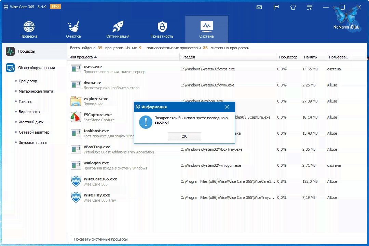Viewport: 369px width, 246px height.
Task: Select the explorer.exe process name
Action: pyautogui.click(x=96, y=99)
